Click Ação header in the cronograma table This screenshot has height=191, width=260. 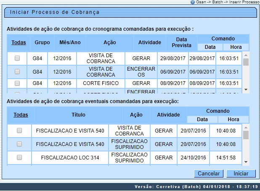click(x=110, y=42)
